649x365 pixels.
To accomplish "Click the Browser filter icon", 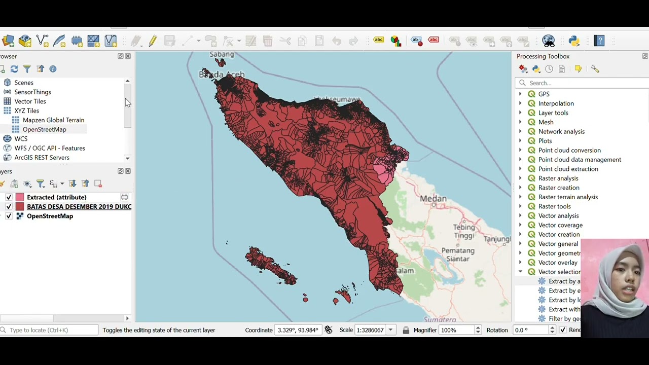I will (27, 69).
